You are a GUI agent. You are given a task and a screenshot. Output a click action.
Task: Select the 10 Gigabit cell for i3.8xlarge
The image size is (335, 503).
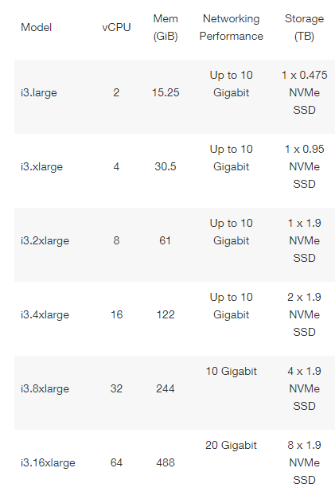(231, 371)
